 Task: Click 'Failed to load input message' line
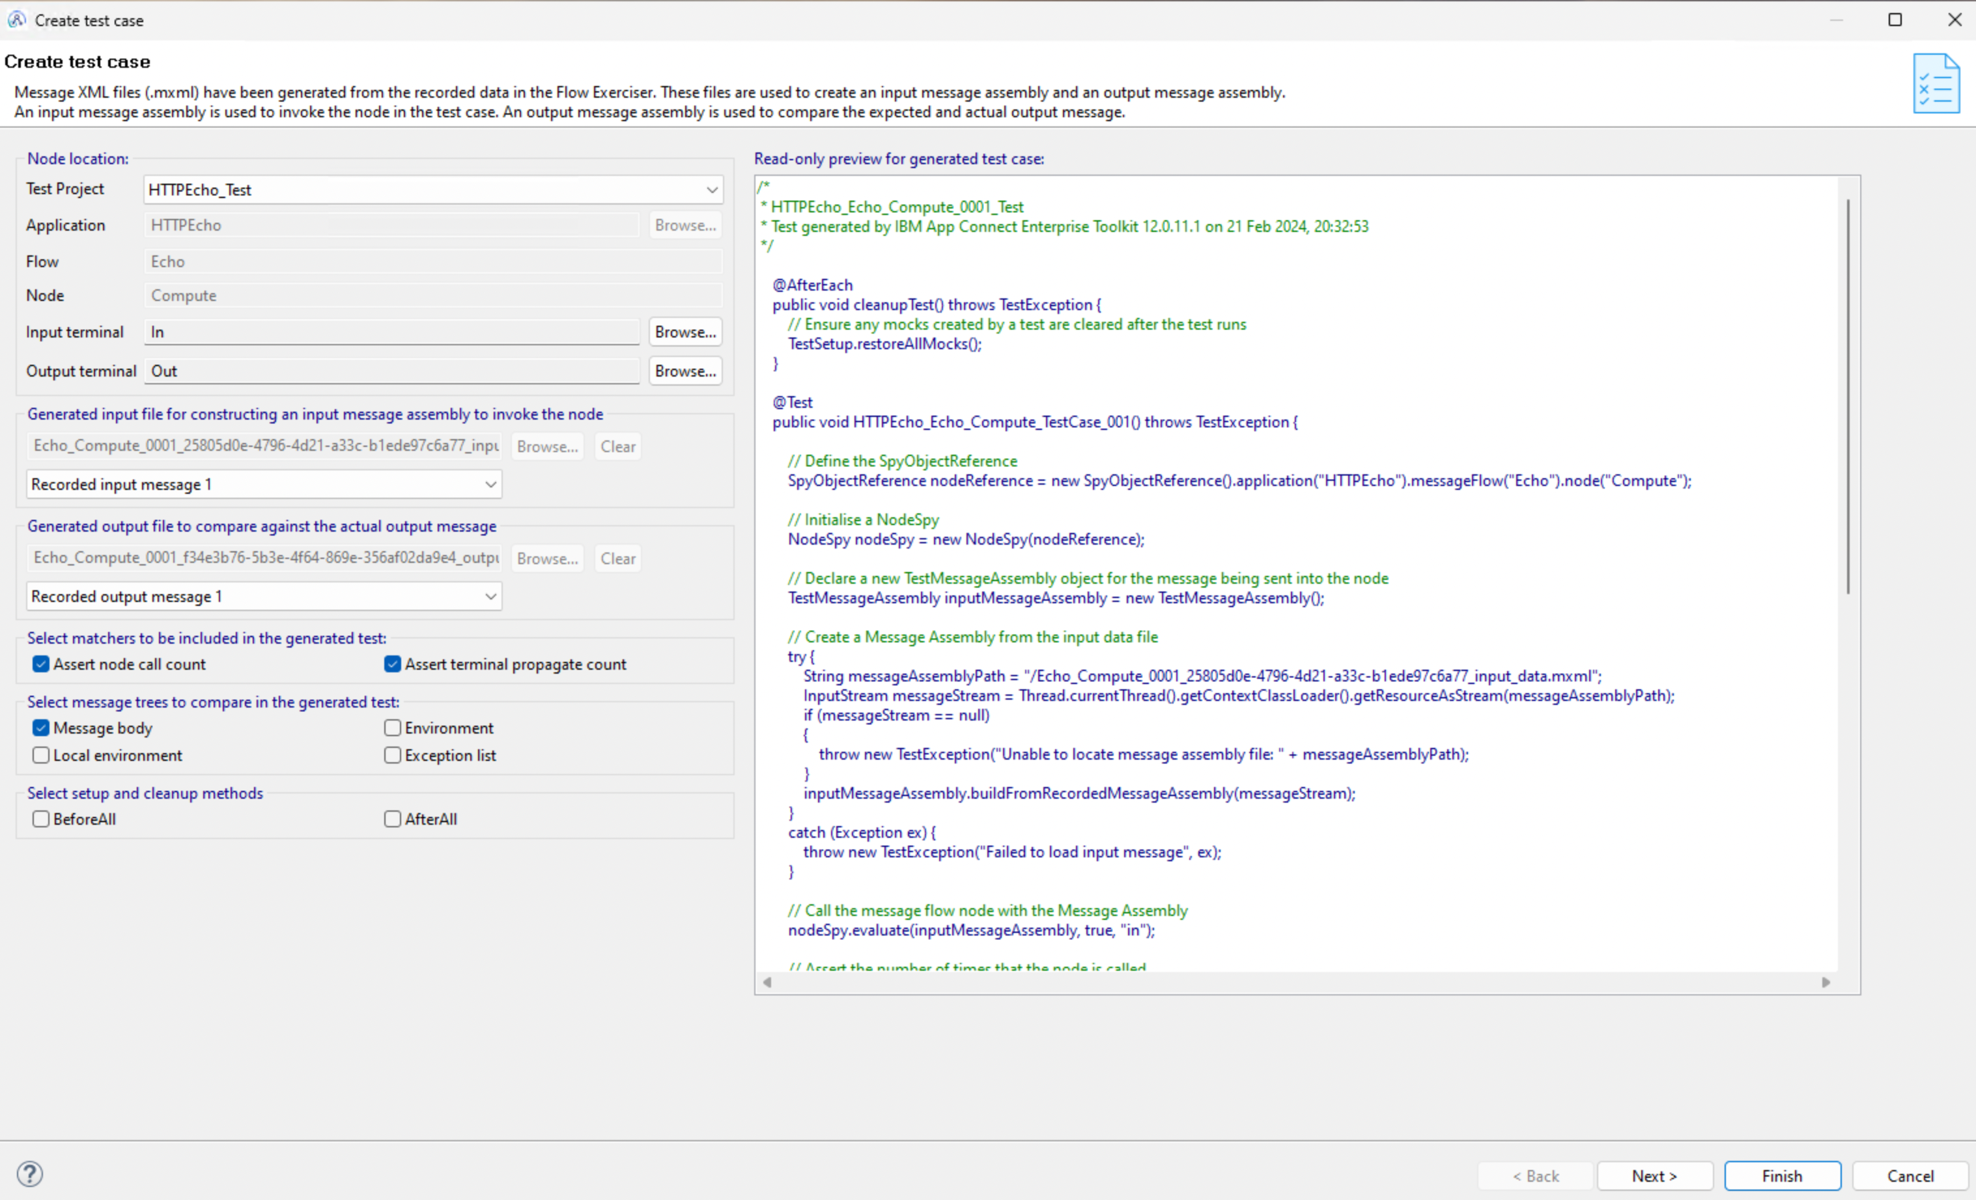click(x=1012, y=852)
